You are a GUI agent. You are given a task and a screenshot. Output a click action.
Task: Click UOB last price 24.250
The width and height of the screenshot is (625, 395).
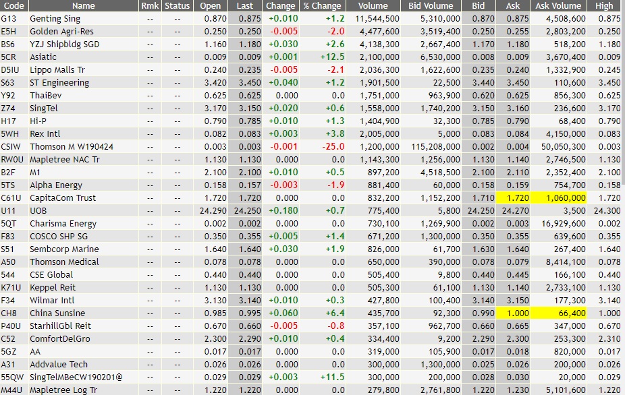point(247,210)
